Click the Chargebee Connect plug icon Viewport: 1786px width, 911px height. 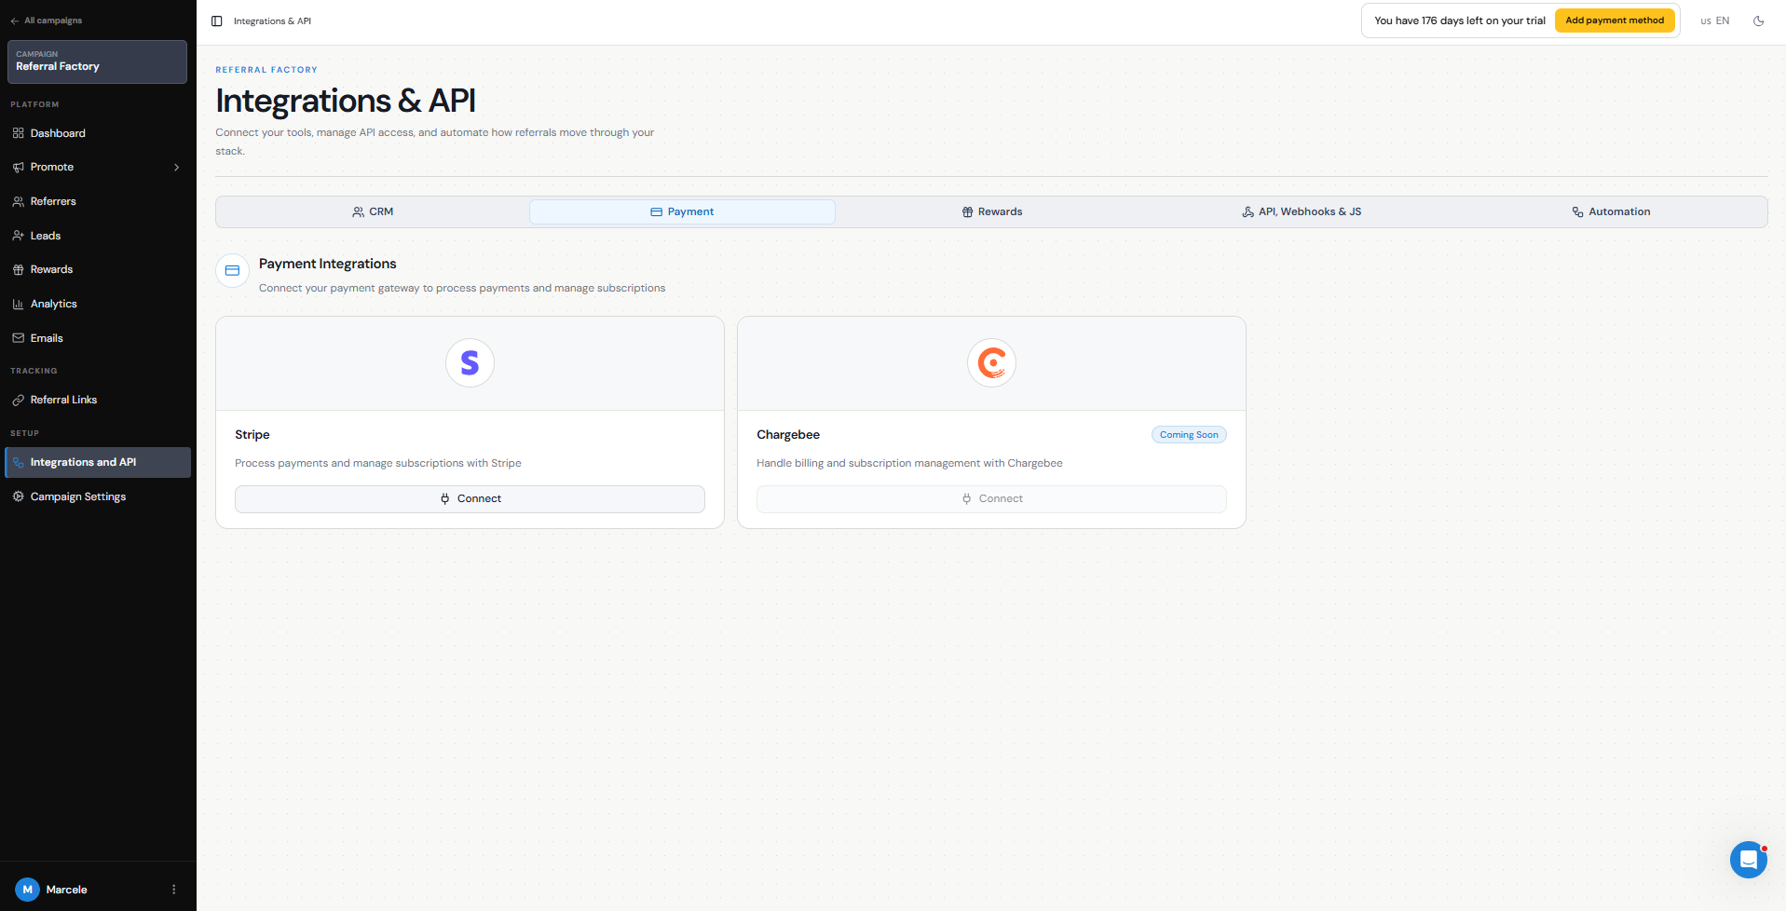966,499
